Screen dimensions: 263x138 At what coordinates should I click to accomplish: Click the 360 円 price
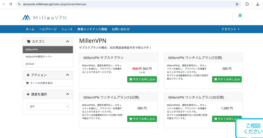coord(147,69)
